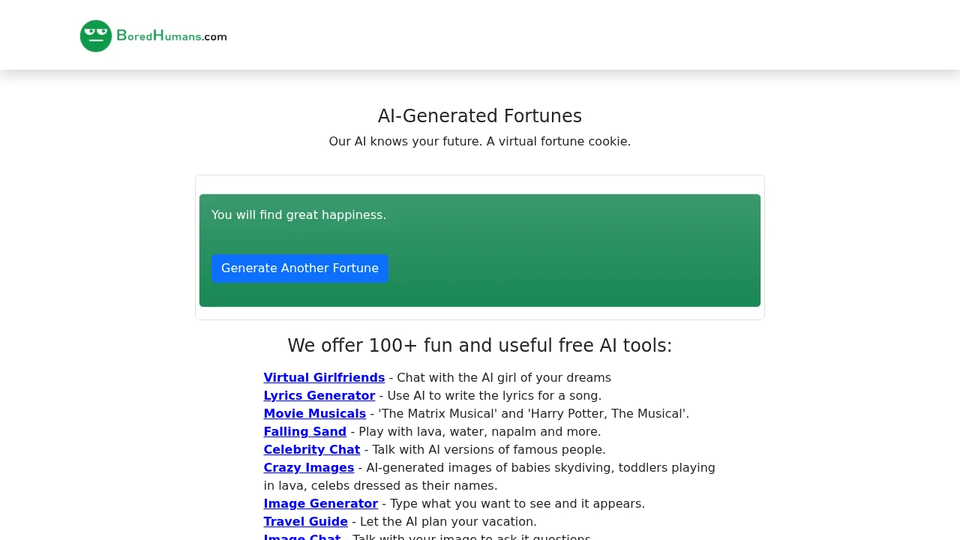Click the 'We offer 100+ fun' tools heading
The image size is (960, 540).
coord(480,345)
